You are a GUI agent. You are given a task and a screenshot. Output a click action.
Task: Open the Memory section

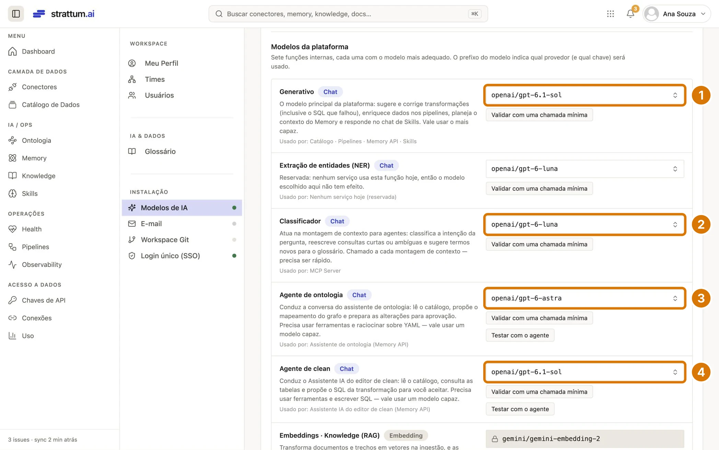[x=34, y=158]
